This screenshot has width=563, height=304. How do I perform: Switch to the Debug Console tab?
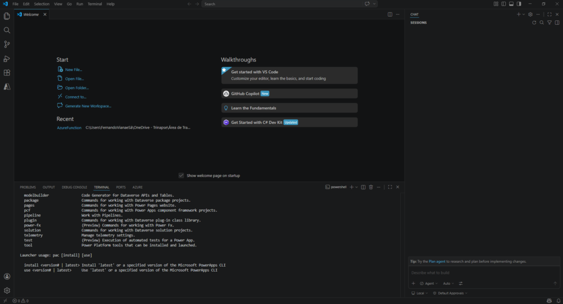point(74,187)
